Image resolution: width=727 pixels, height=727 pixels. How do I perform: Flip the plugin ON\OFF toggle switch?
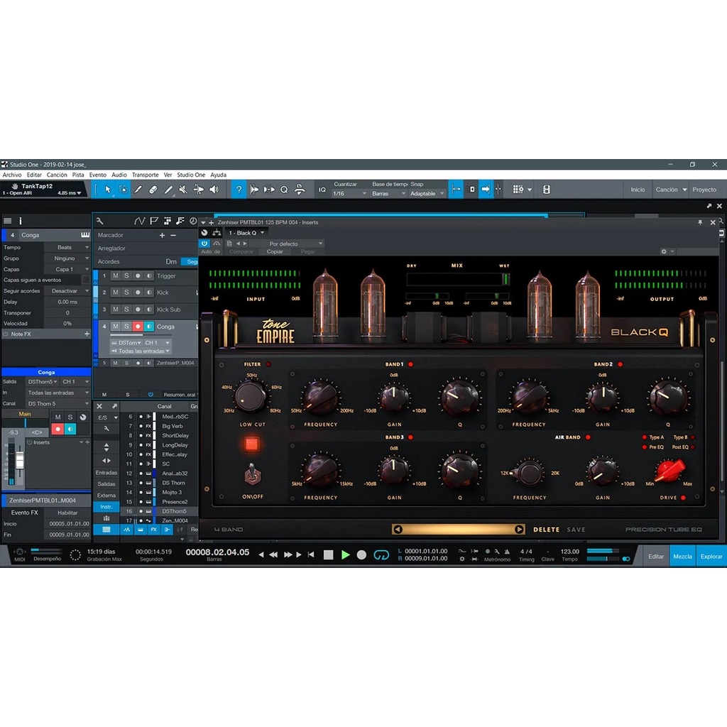point(251,474)
